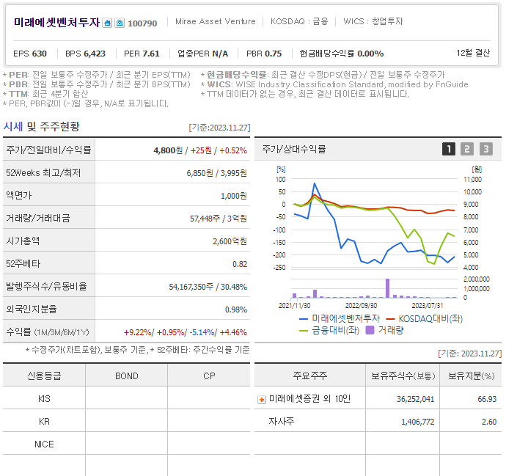Select the 외국인지분율 0.98% value
The height and width of the screenshot is (476, 506).
[236, 310]
